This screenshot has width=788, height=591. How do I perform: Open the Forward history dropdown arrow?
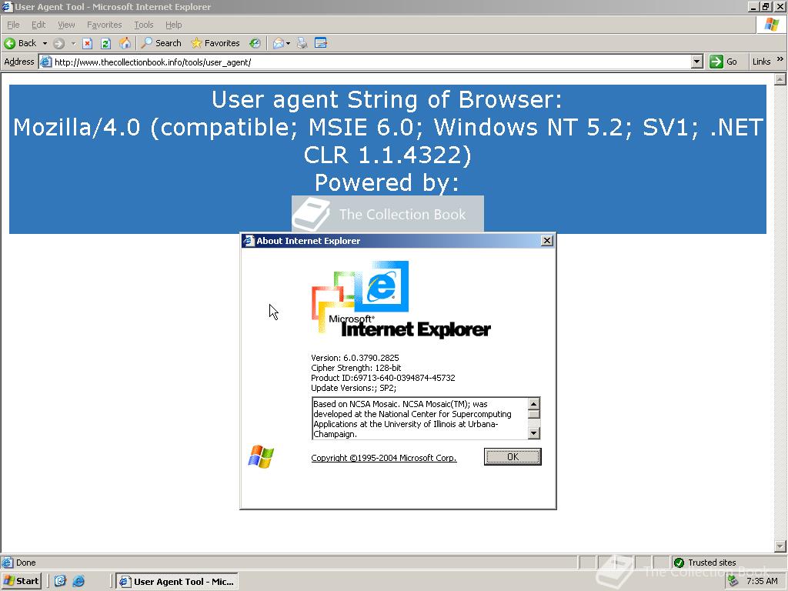[73, 43]
